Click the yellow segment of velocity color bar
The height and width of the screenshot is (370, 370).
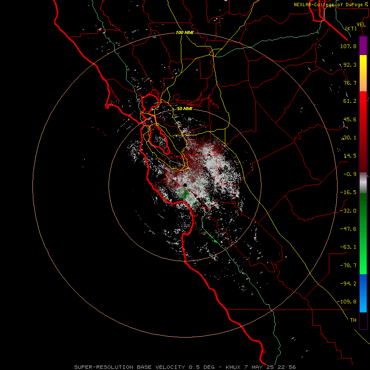363,64
